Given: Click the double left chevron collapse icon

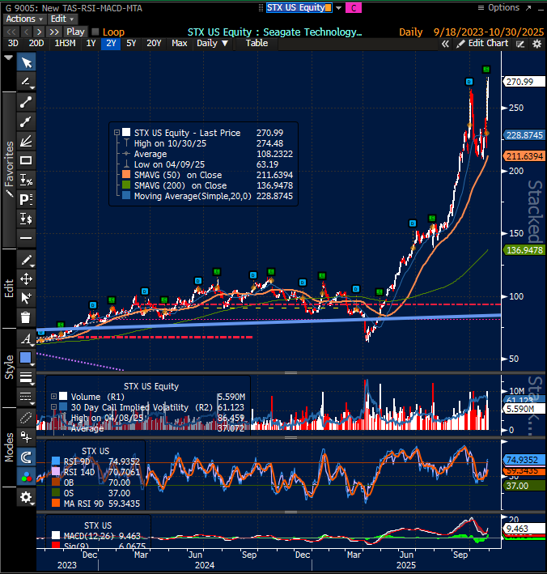Looking at the screenshot, I should point(445,44).
